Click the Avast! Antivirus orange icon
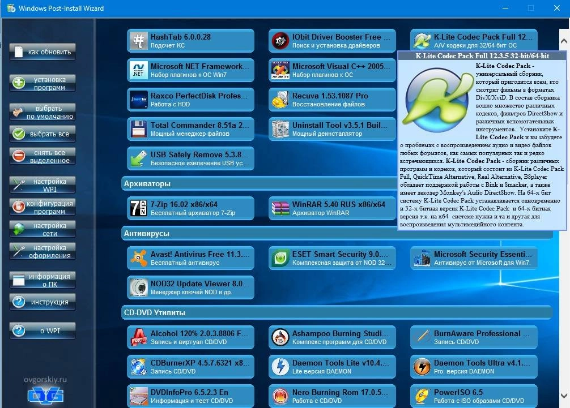Screen dimensions: 570x408 (x=138, y=257)
